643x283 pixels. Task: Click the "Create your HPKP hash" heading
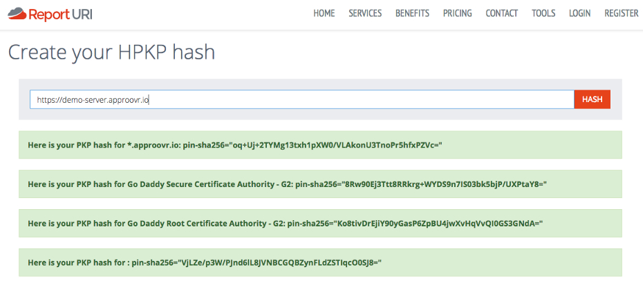[x=111, y=52]
